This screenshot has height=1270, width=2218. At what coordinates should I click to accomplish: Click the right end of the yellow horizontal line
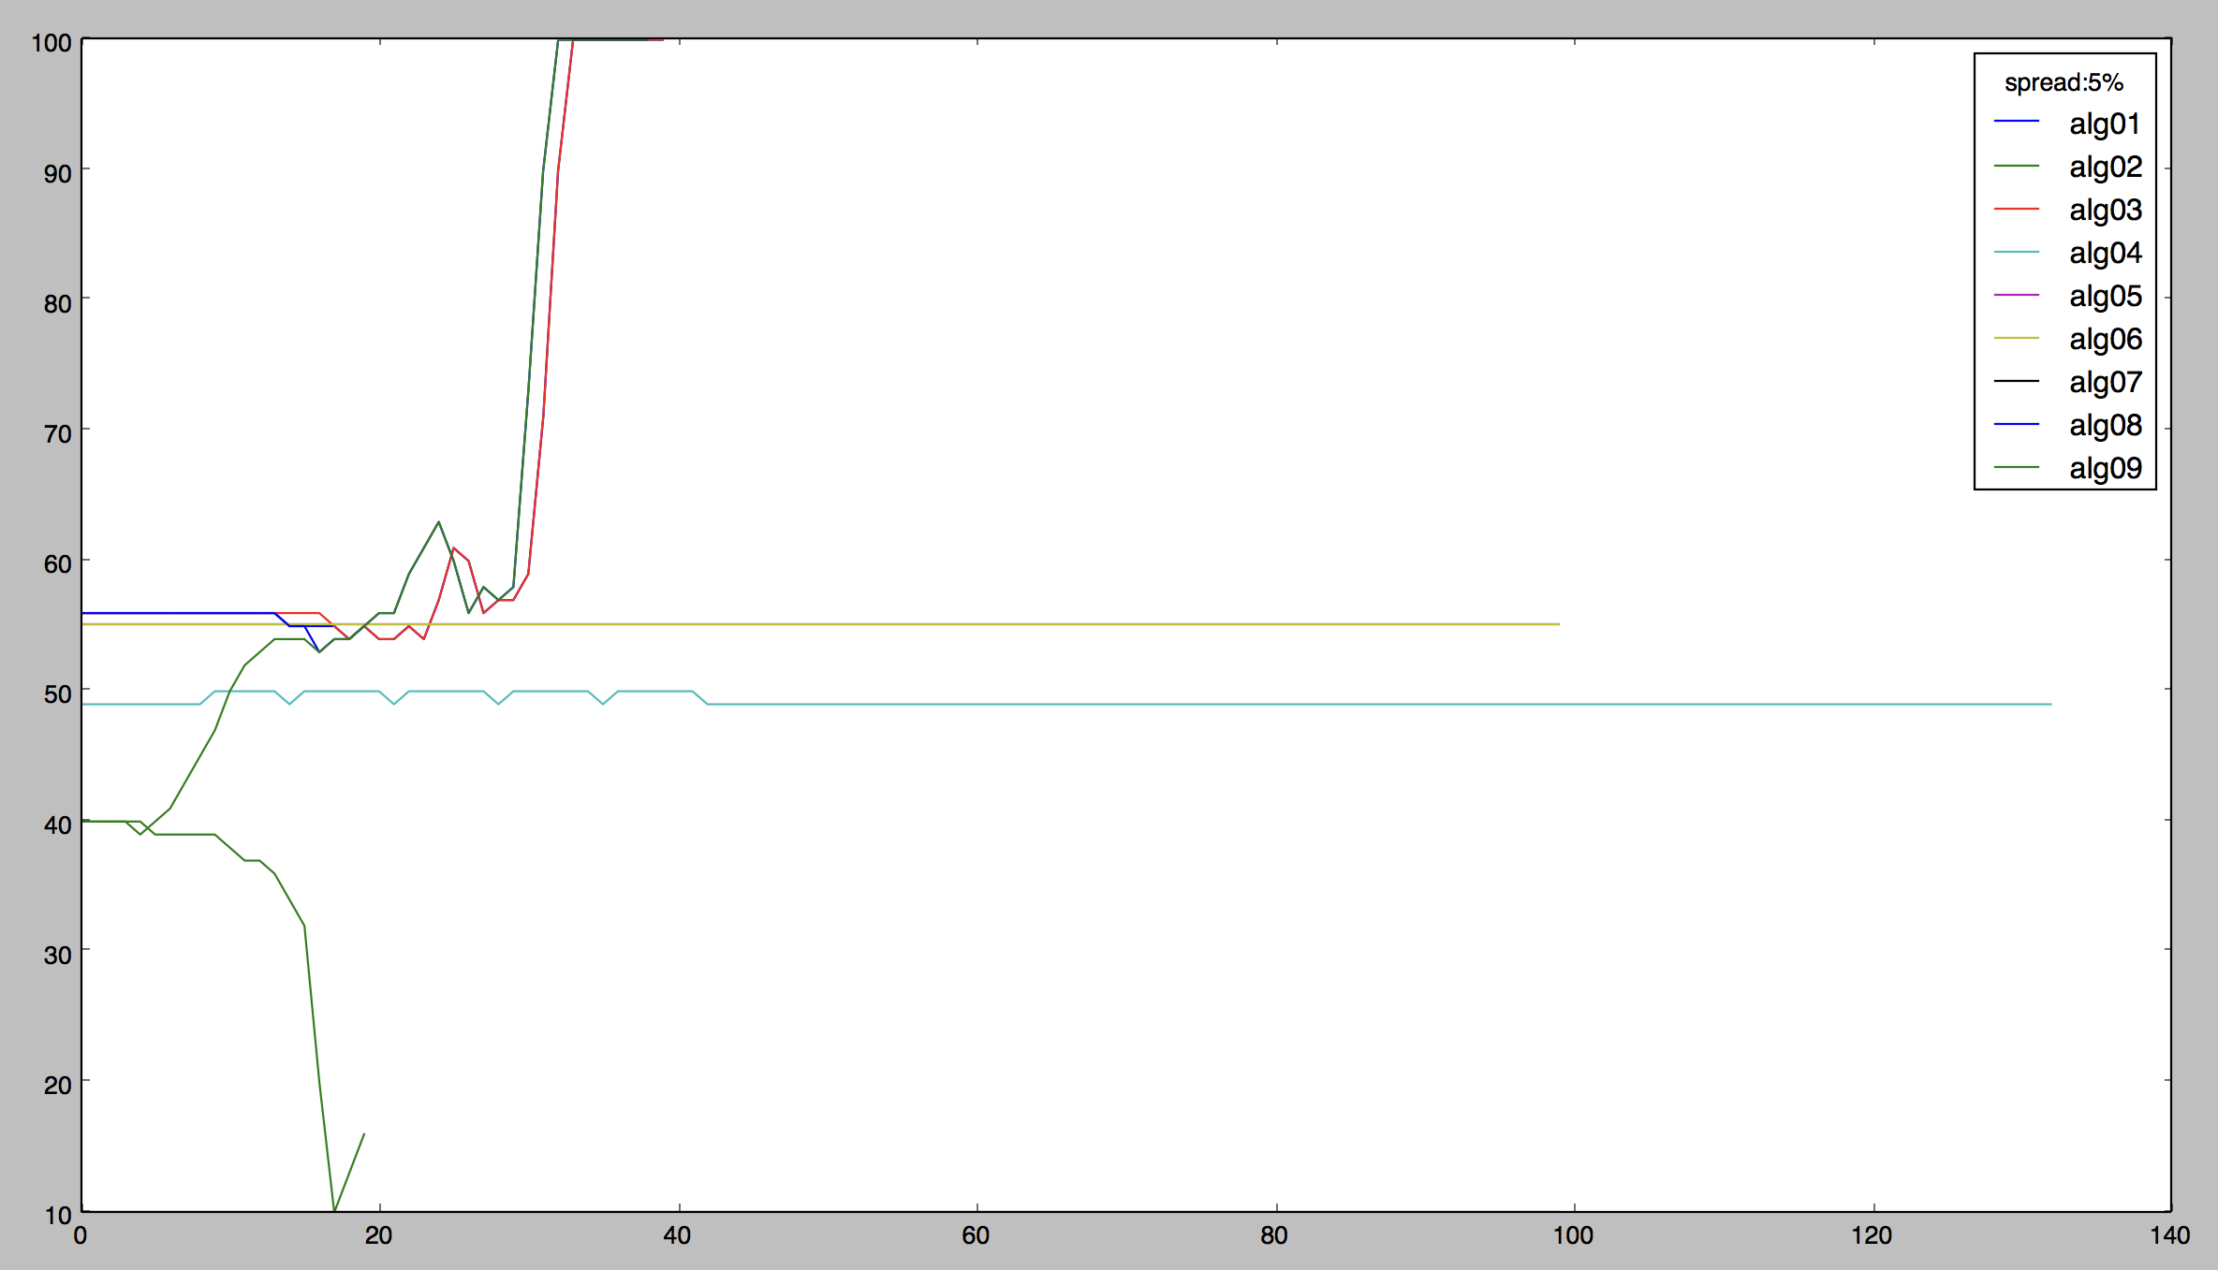coord(1559,624)
